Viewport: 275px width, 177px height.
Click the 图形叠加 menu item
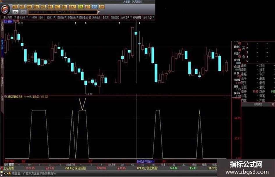pos(83,17)
